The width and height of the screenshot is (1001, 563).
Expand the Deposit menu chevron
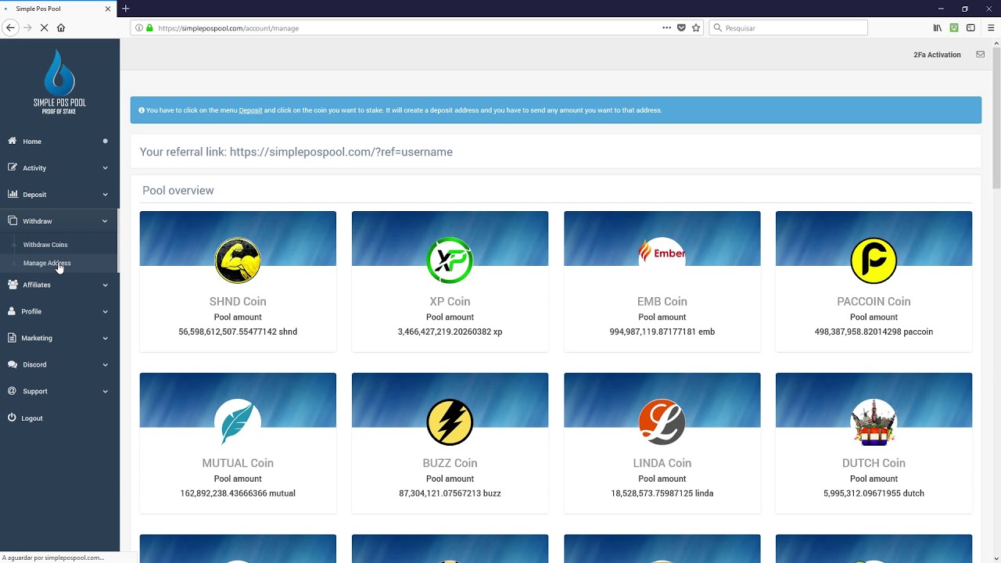click(x=105, y=194)
